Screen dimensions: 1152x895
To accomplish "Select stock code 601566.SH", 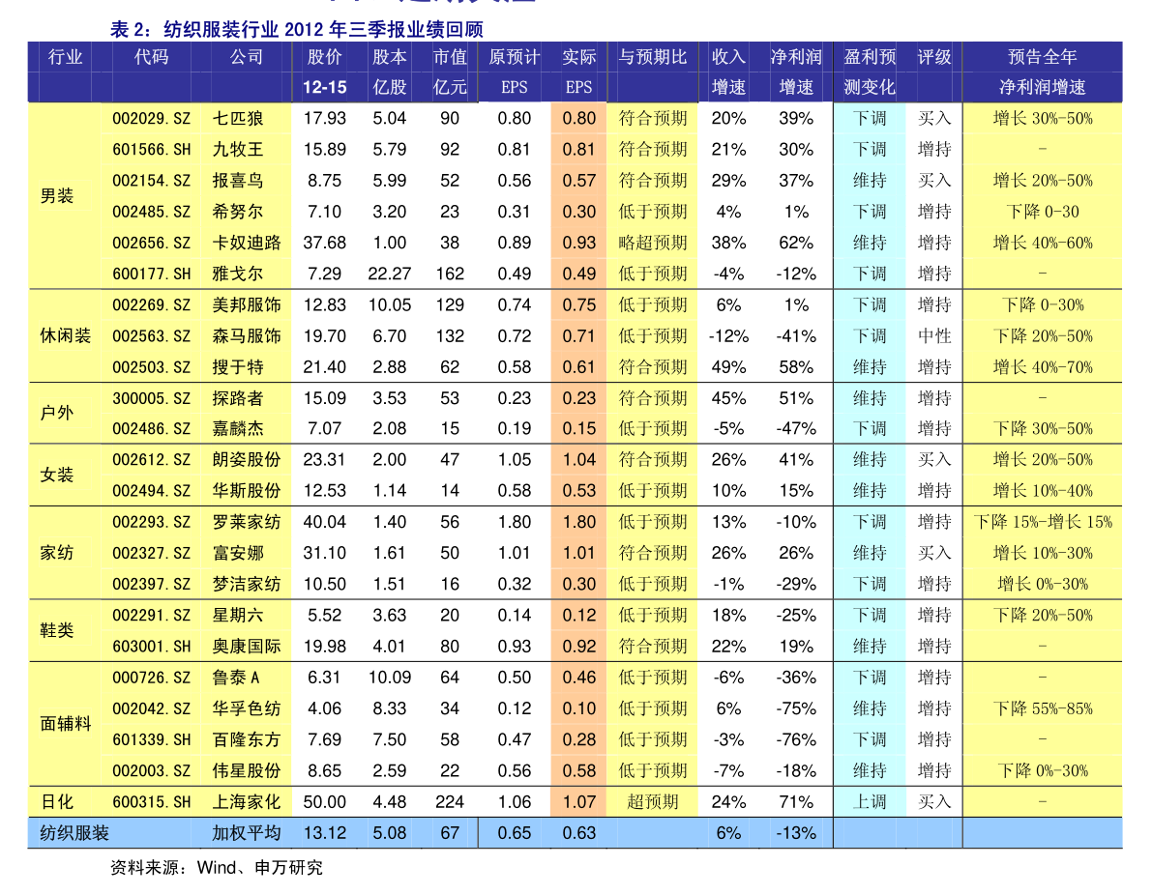I will point(151,150).
